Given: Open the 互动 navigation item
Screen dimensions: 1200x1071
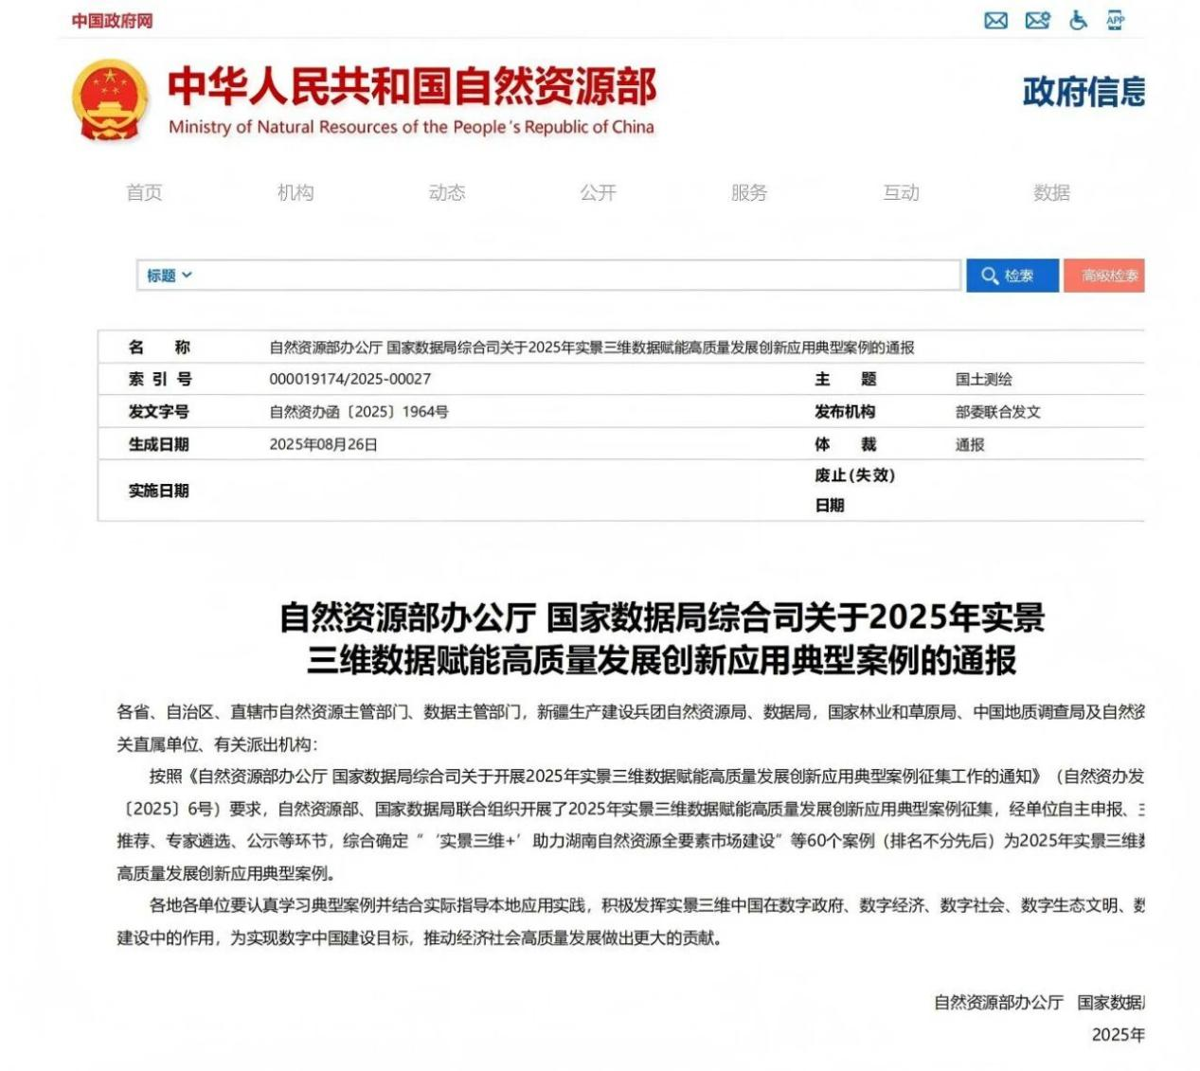Looking at the screenshot, I should tap(901, 192).
